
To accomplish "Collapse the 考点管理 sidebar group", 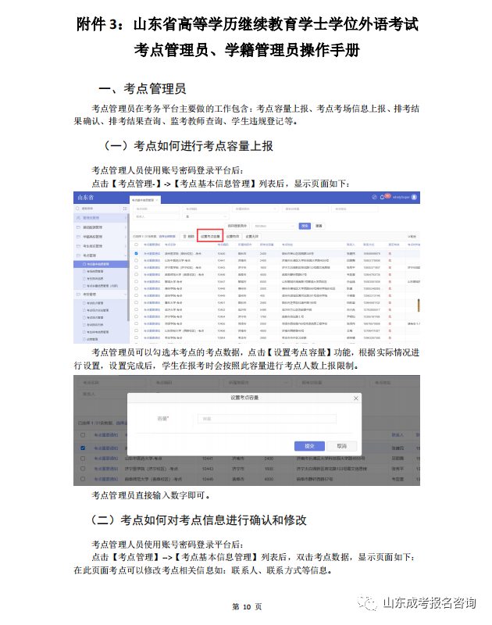I will point(126,255).
